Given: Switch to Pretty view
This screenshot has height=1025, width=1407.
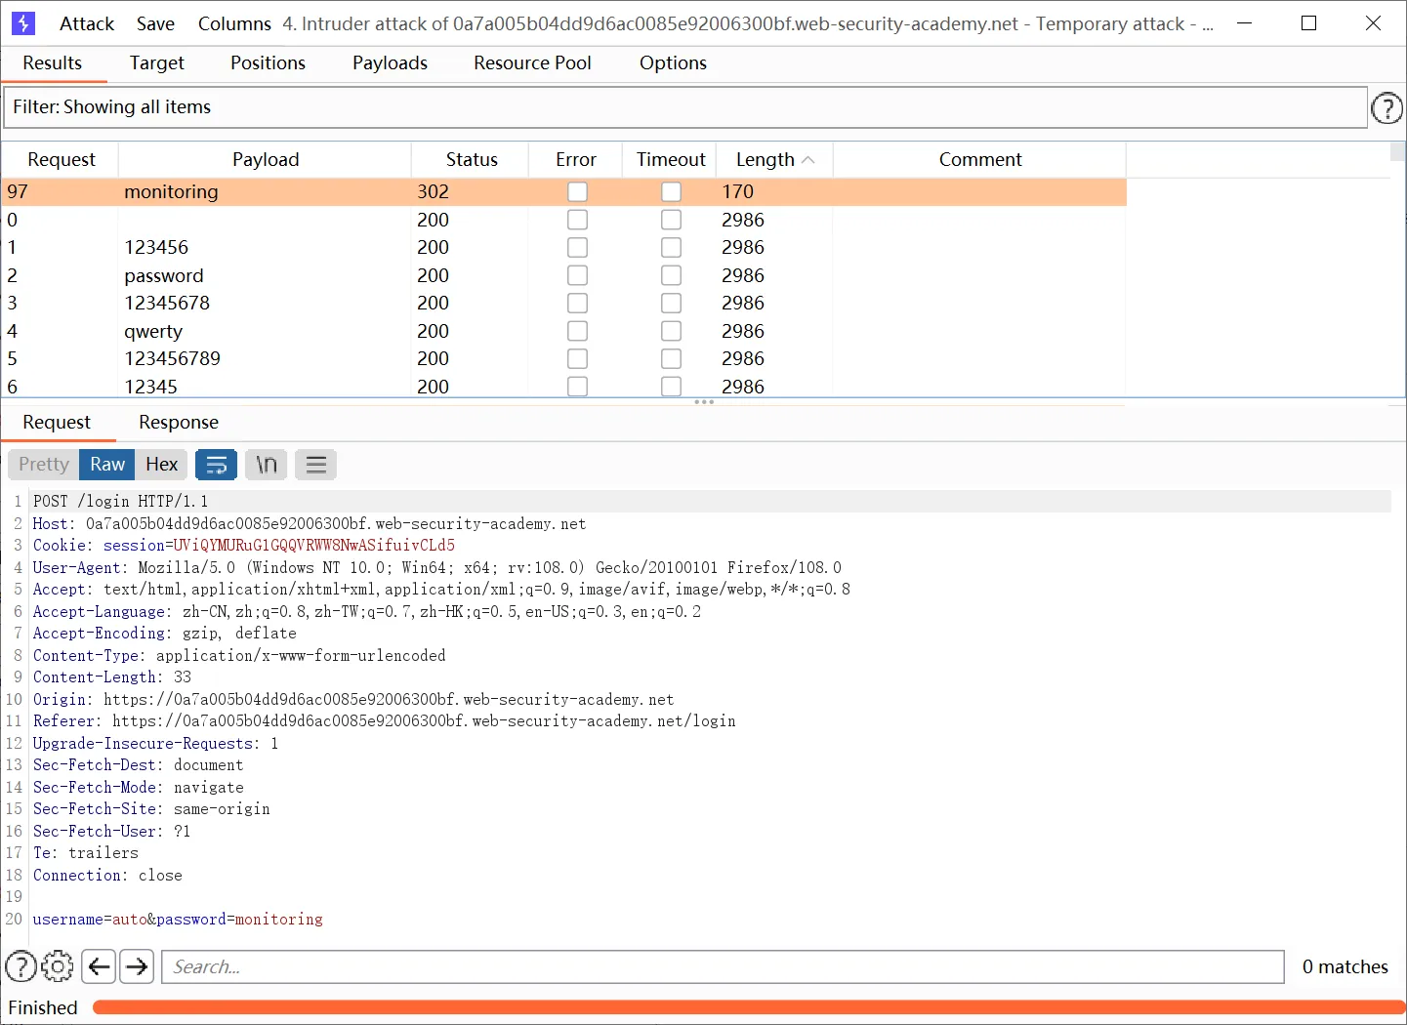Looking at the screenshot, I should tap(44, 465).
